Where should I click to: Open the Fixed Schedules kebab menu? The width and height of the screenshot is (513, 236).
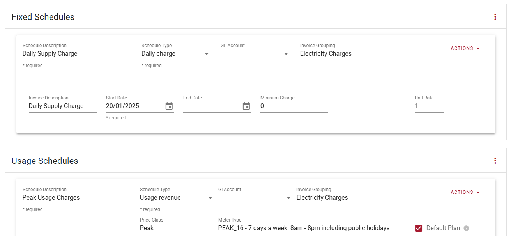[x=495, y=17]
